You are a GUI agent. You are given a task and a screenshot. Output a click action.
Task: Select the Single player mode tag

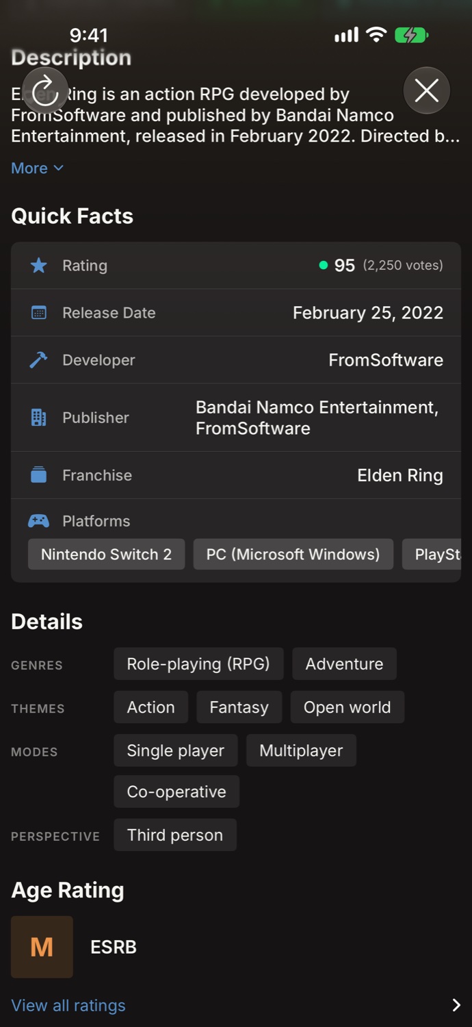pyautogui.click(x=175, y=750)
